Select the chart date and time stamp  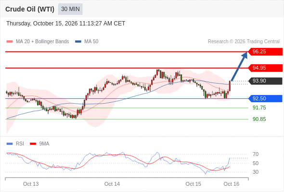pos(66,24)
